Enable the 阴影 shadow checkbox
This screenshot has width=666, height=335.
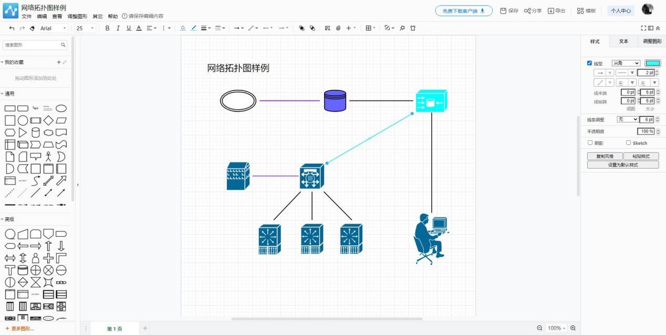(591, 143)
